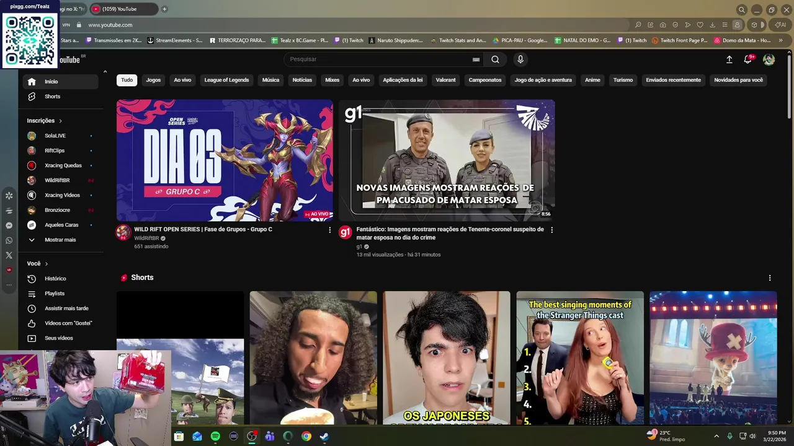Viewport: 794px width, 446px height.
Task: Select the League of Legends filter chip
Action: click(226, 80)
